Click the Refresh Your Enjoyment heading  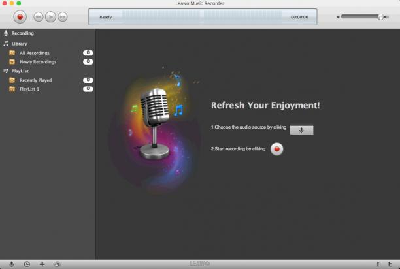(265, 106)
